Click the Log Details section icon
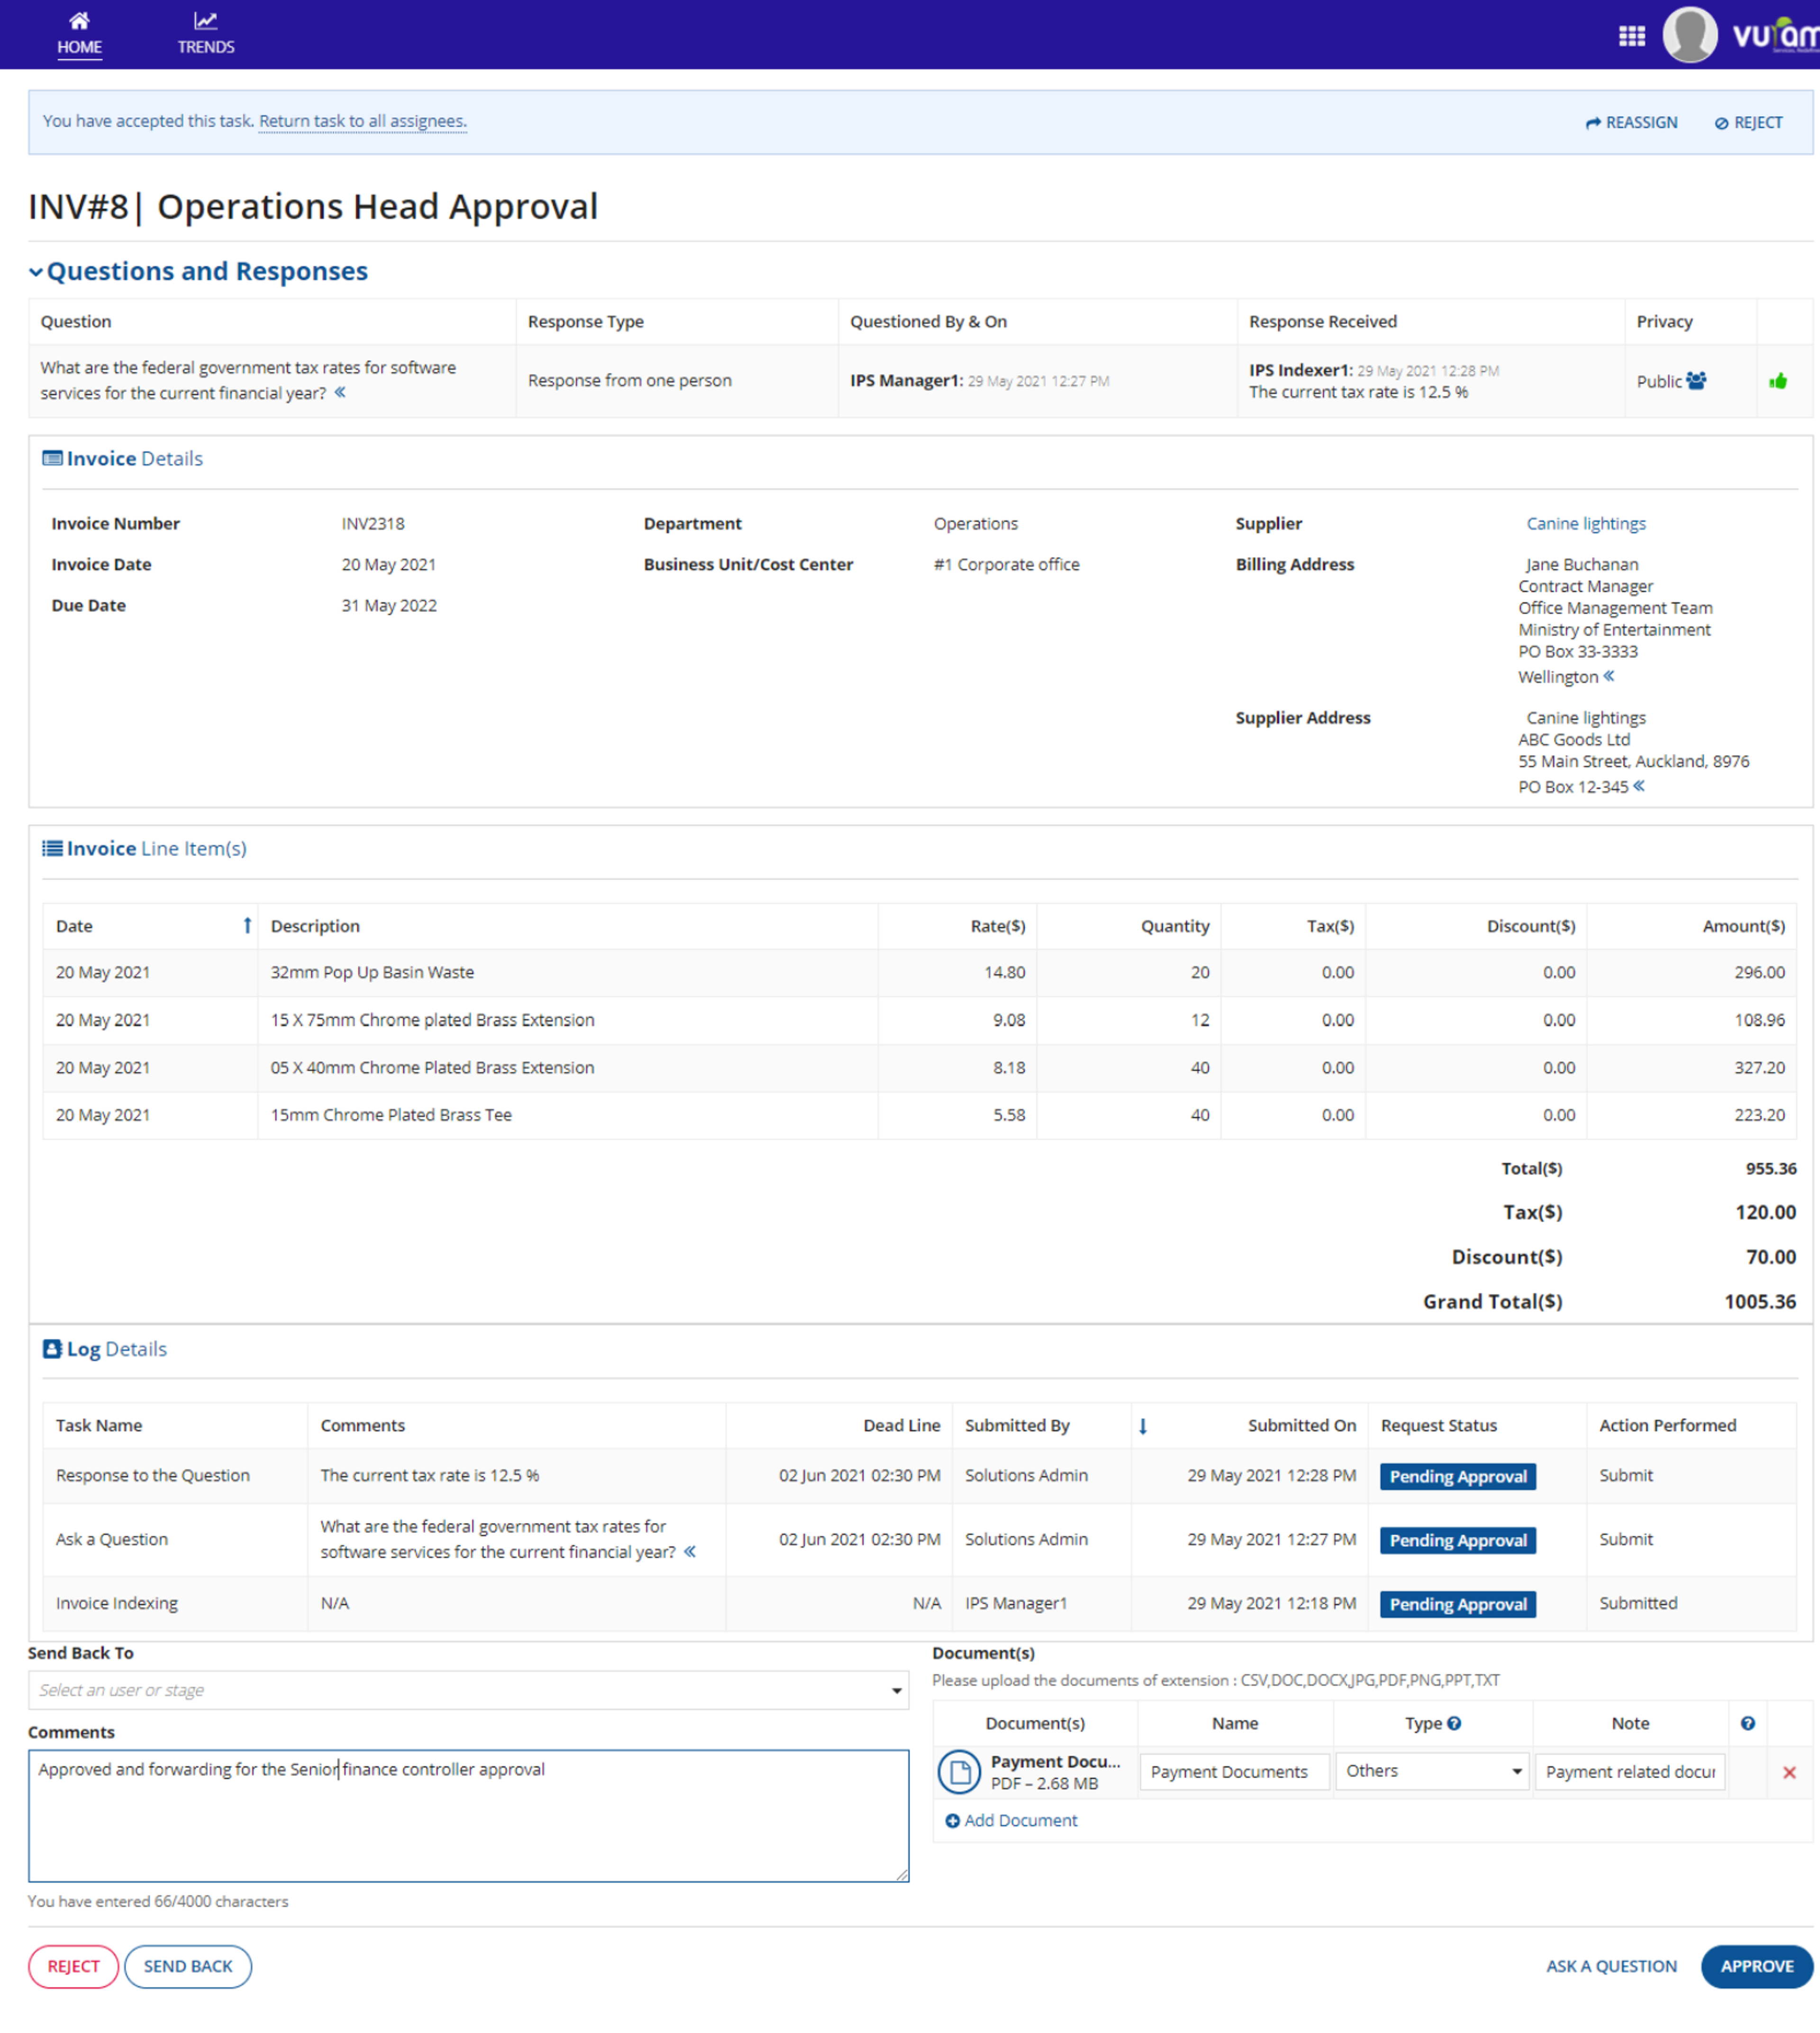1820x2033 pixels. tap(52, 1349)
